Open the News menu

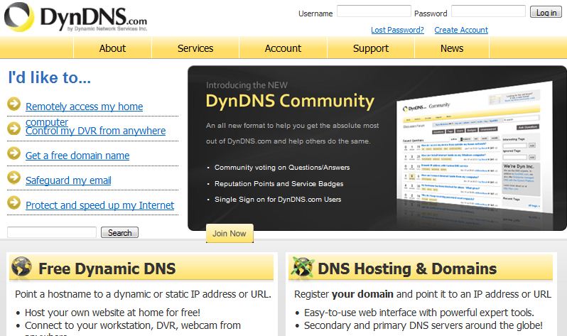452,48
